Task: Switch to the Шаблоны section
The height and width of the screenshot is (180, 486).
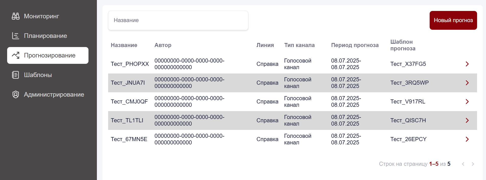Action: click(x=38, y=75)
